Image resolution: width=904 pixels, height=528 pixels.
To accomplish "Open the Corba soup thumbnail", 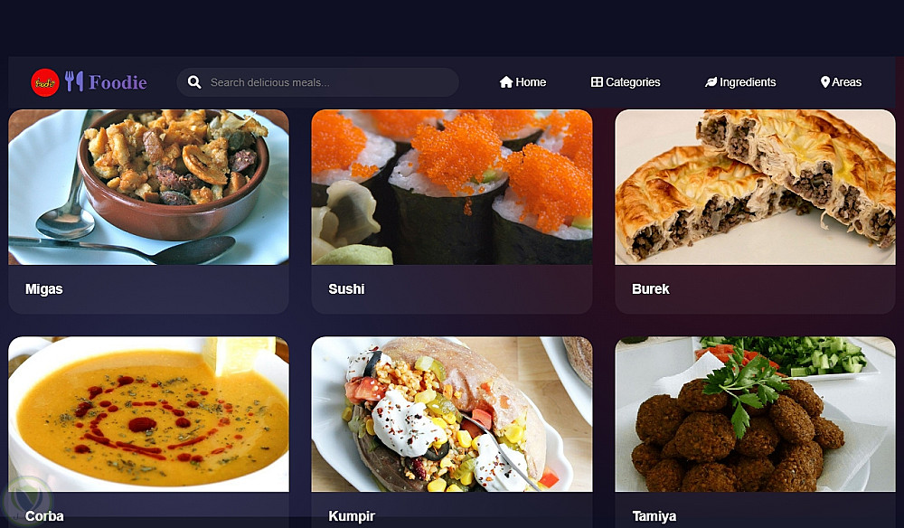I will point(149,414).
